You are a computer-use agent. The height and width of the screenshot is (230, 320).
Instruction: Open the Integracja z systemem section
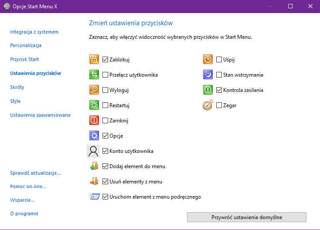coord(34,32)
